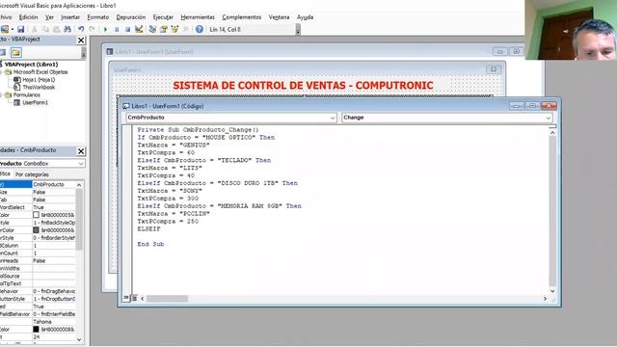Open the CmbProducto ComboBox properties object dropdown
The image size is (617, 347).
pyautogui.click(x=81, y=163)
